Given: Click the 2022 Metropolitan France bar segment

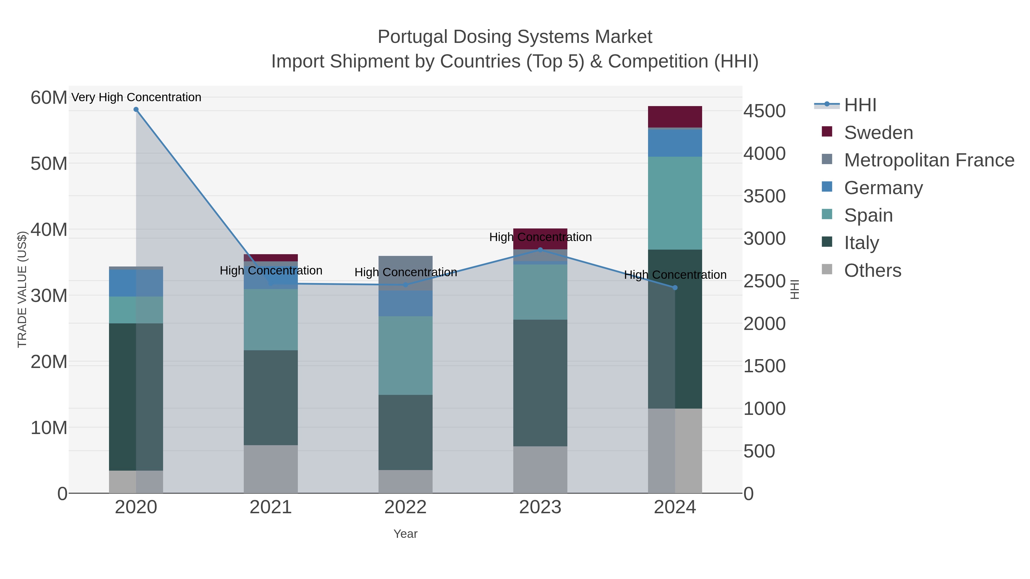Looking at the screenshot, I should pyautogui.click(x=405, y=273).
